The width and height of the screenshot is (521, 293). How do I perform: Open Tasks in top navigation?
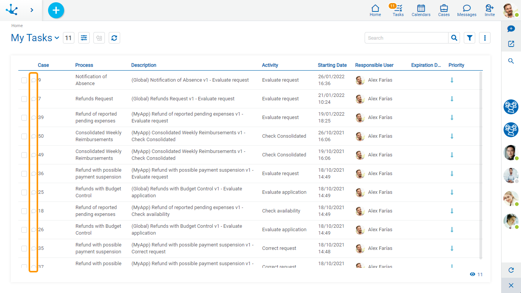click(398, 10)
